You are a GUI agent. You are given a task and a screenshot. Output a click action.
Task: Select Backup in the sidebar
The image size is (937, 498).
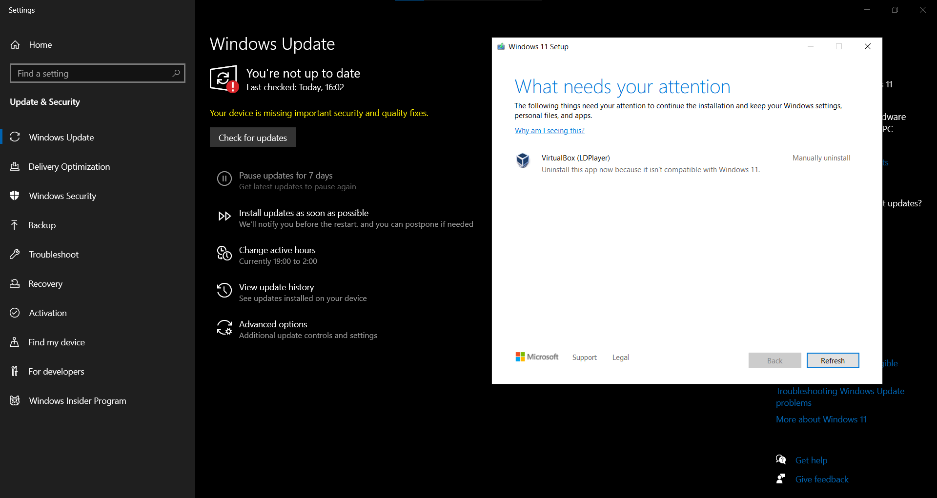98,225
